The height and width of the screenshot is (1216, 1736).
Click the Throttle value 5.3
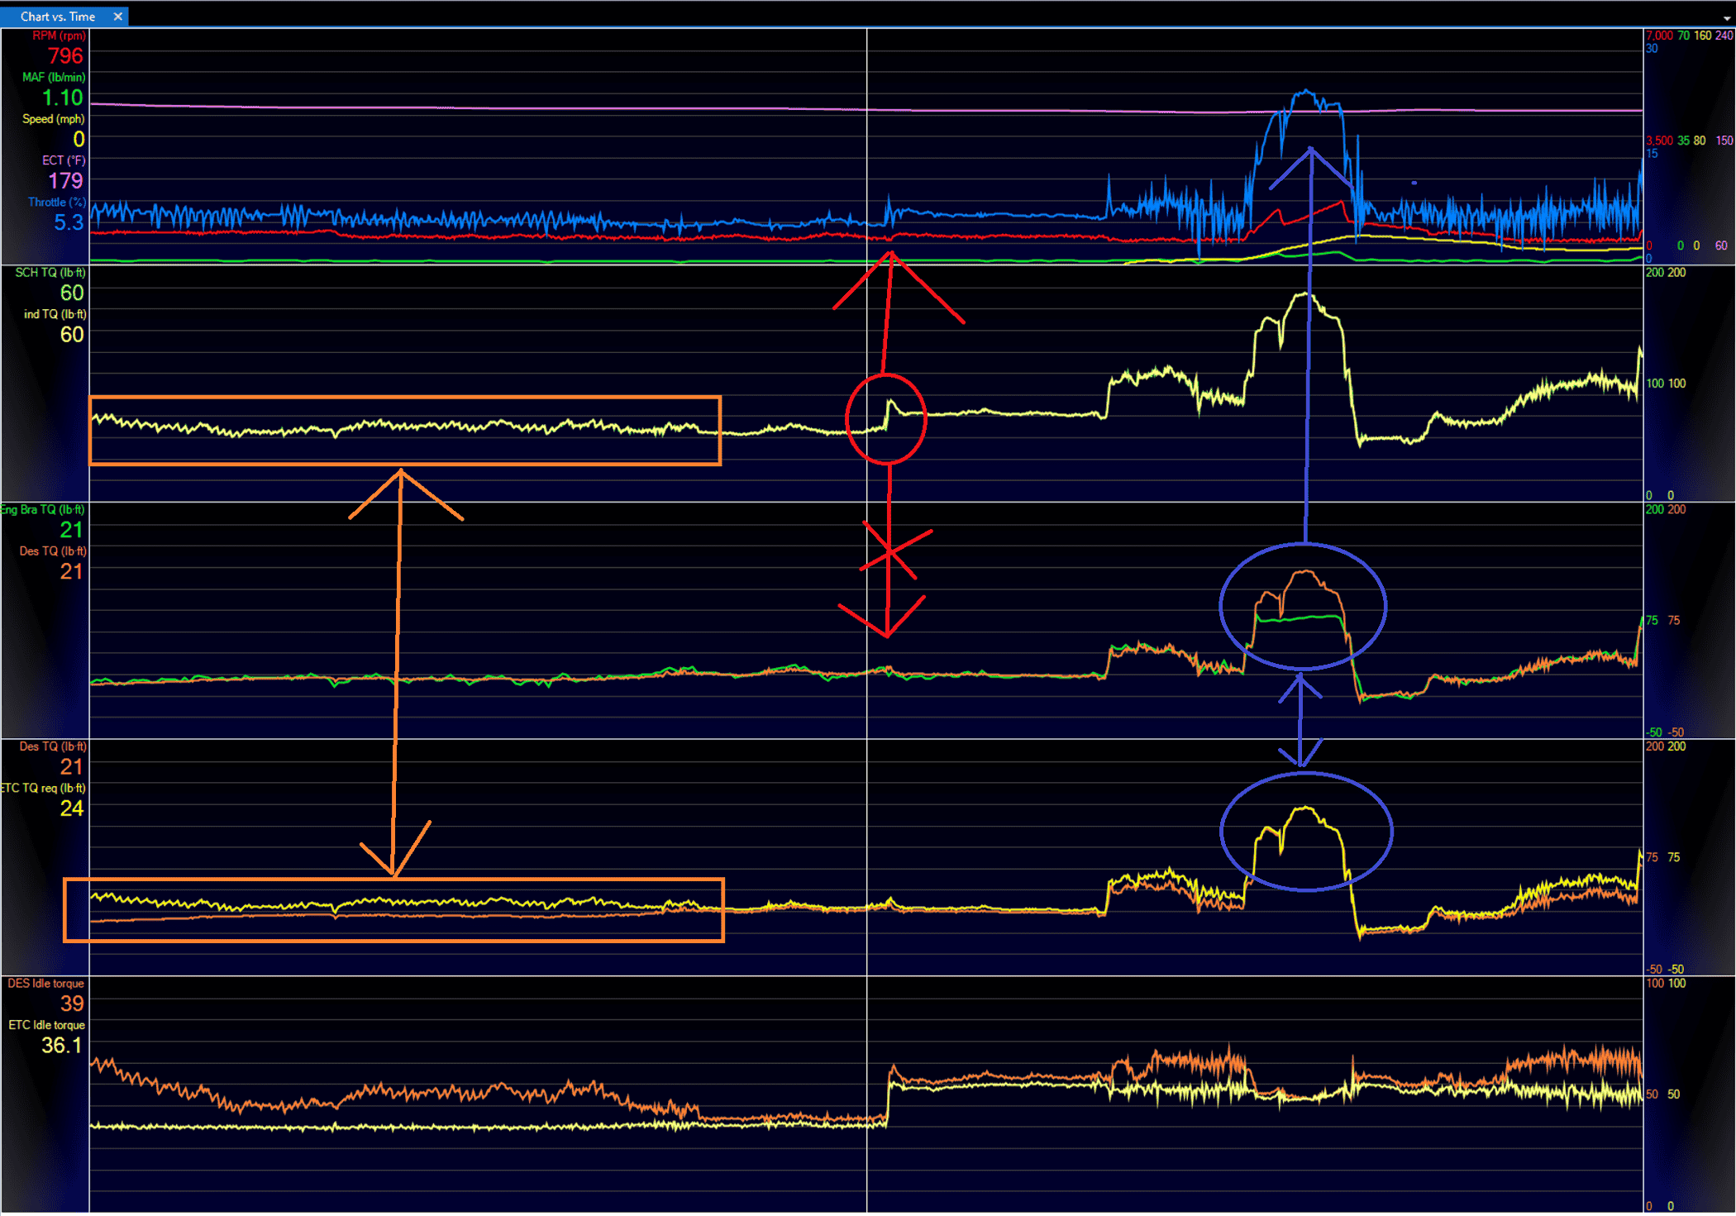coord(69,222)
